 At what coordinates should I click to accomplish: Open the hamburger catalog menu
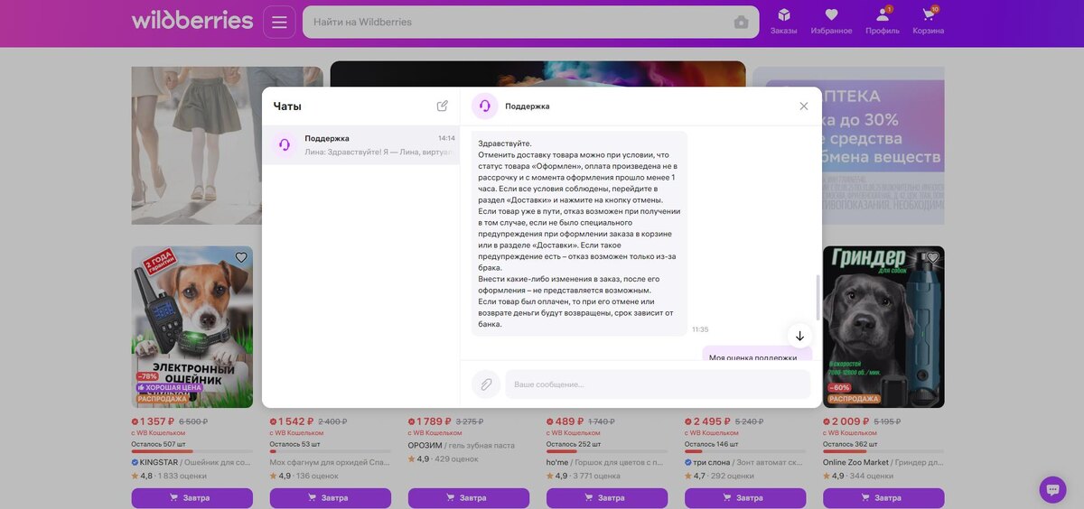[279, 22]
